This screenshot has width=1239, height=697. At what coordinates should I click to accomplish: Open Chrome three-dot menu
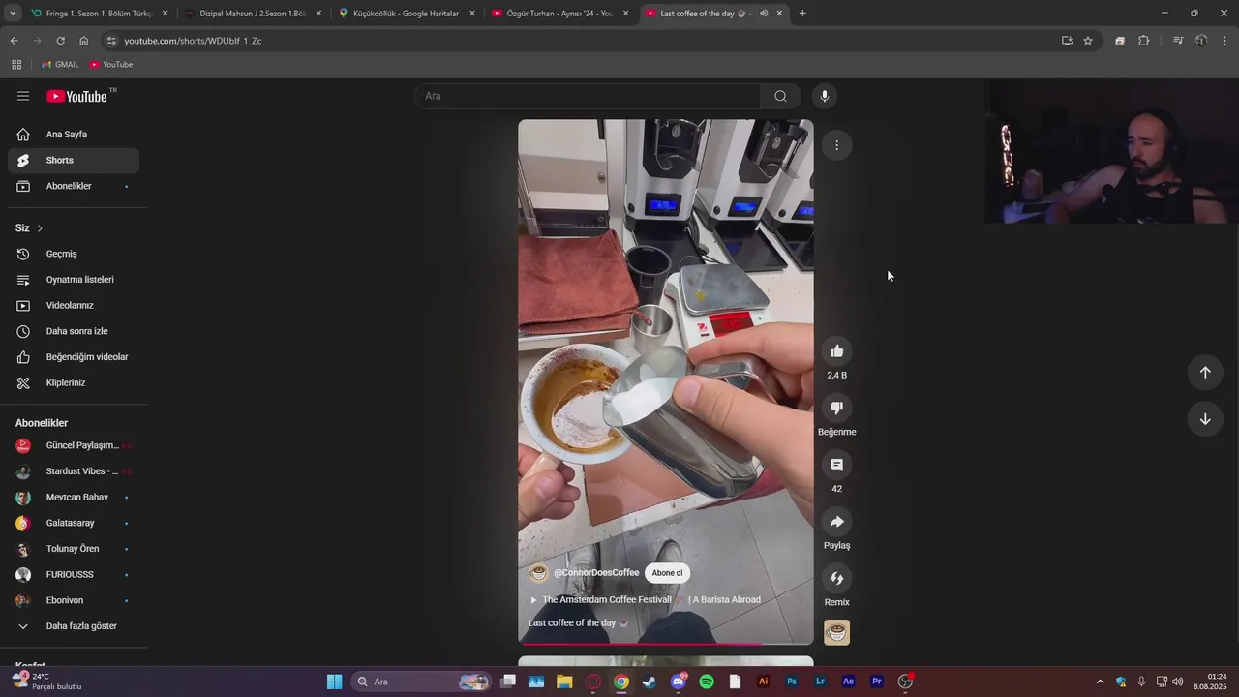pyautogui.click(x=1225, y=41)
